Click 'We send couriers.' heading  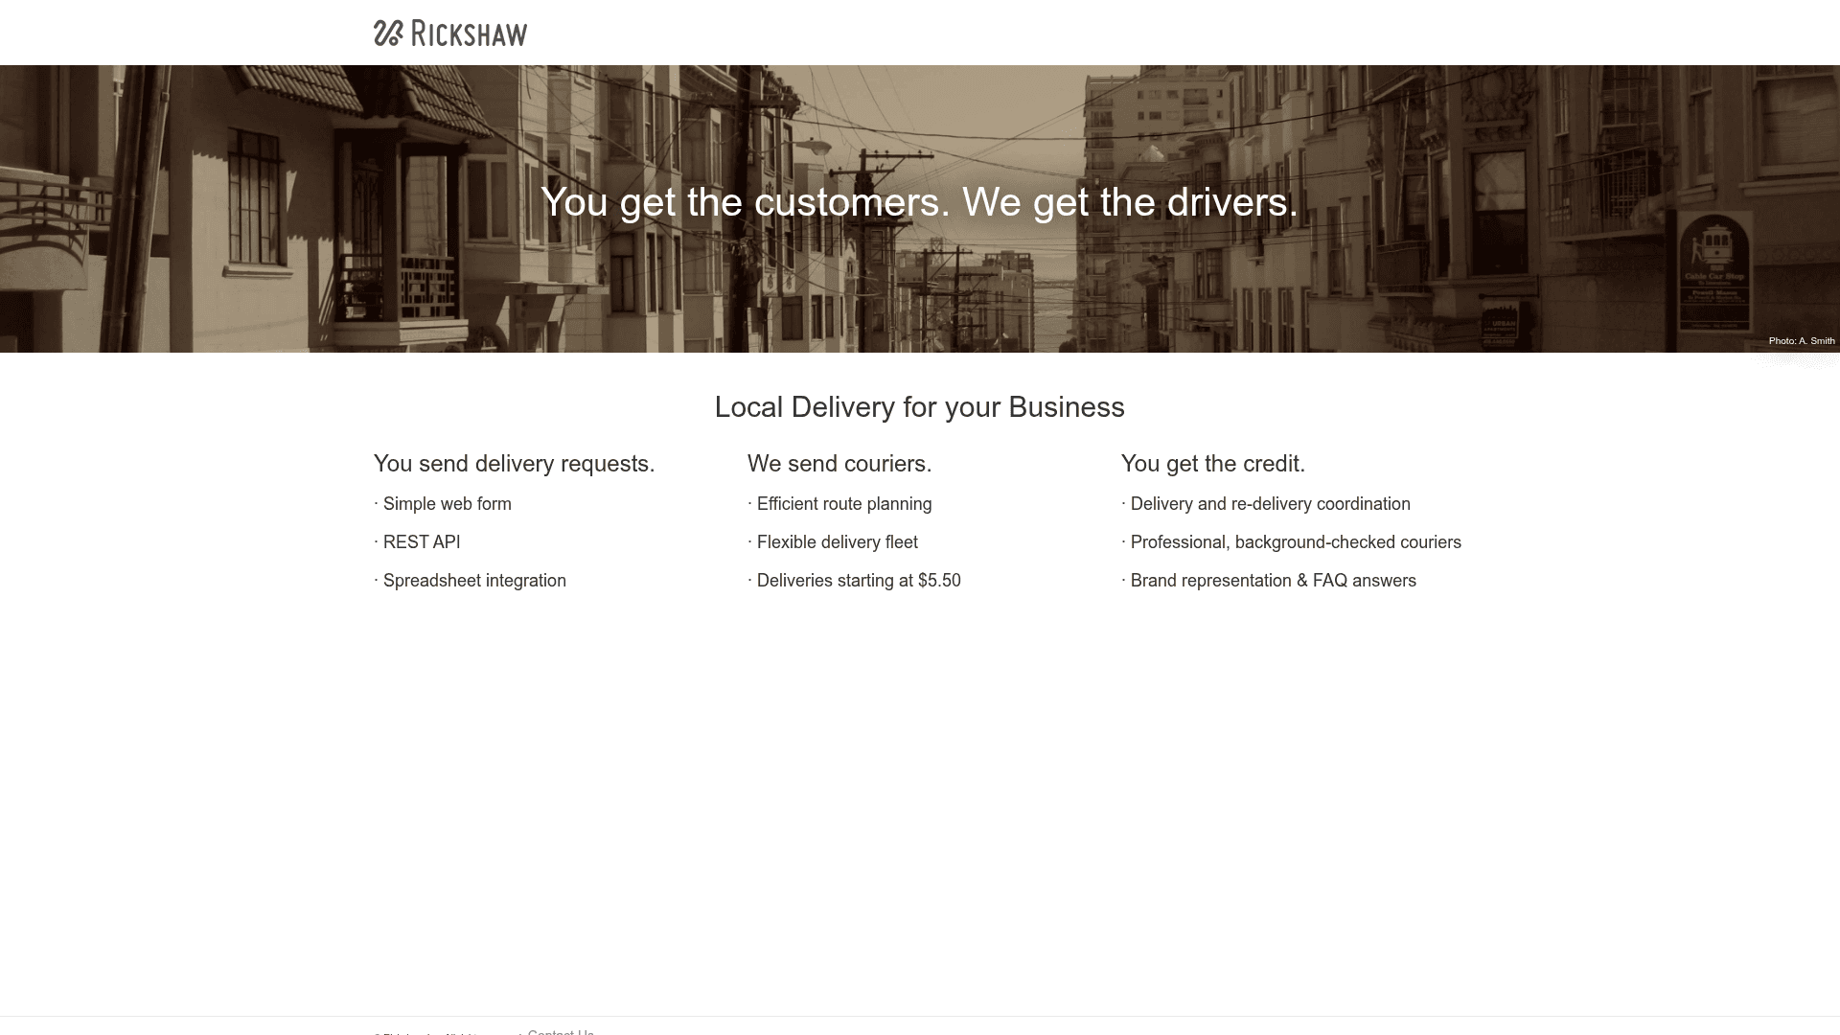point(839,464)
